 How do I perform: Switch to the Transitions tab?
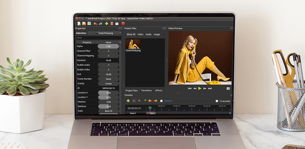pyautogui.click(x=146, y=90)
